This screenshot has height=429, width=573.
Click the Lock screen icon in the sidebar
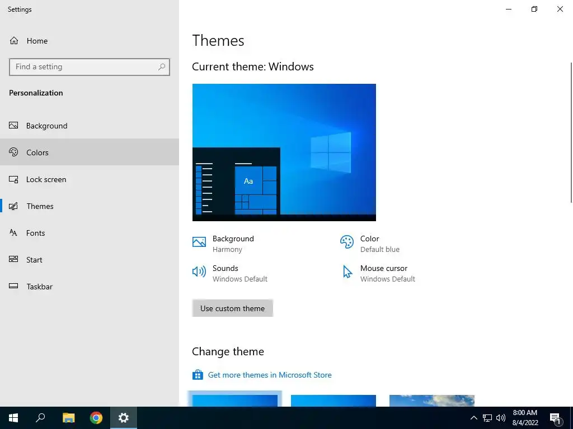point(13,179)
